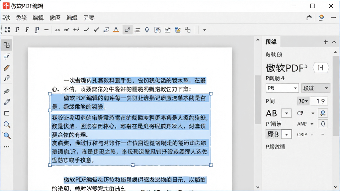Click the plus-check toolbar icon
Viewport: 340px width, 191px height.
(76, 30)
